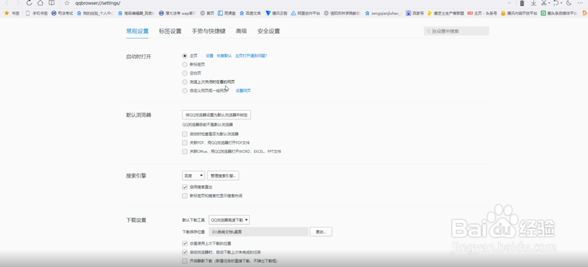Select the 主页 startup radio button
The height and width of the screenshot is (267, 588).
pos(185,55)
